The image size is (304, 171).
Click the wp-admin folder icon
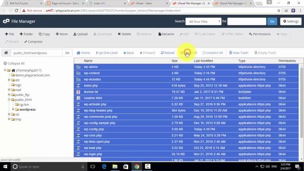click(x=78, y=67)
